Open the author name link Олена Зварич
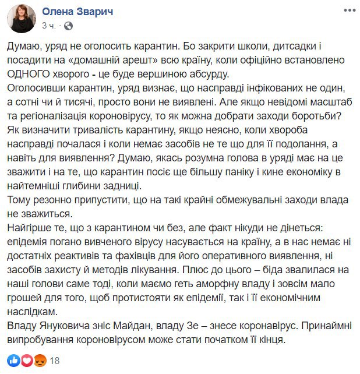This screenshot has height=374, width=360. [75, 12]
